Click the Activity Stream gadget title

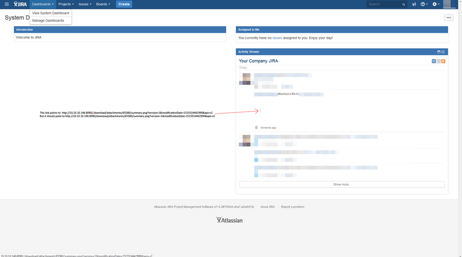tap(249, 52)
